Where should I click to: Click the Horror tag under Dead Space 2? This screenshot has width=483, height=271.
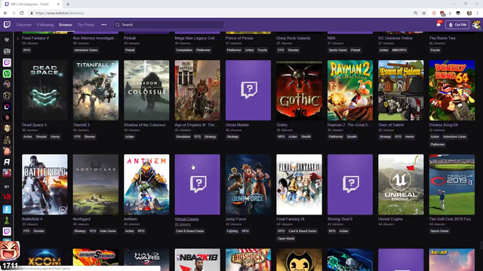pyautogui.click(x=55, y=137)
